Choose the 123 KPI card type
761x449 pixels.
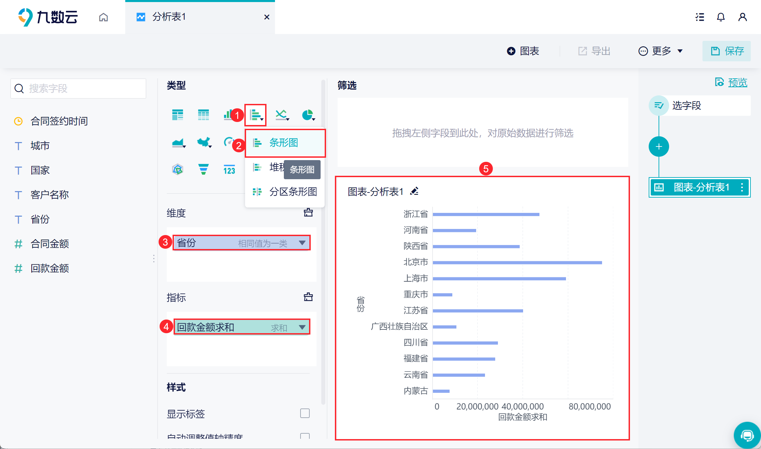coord(229,169)
